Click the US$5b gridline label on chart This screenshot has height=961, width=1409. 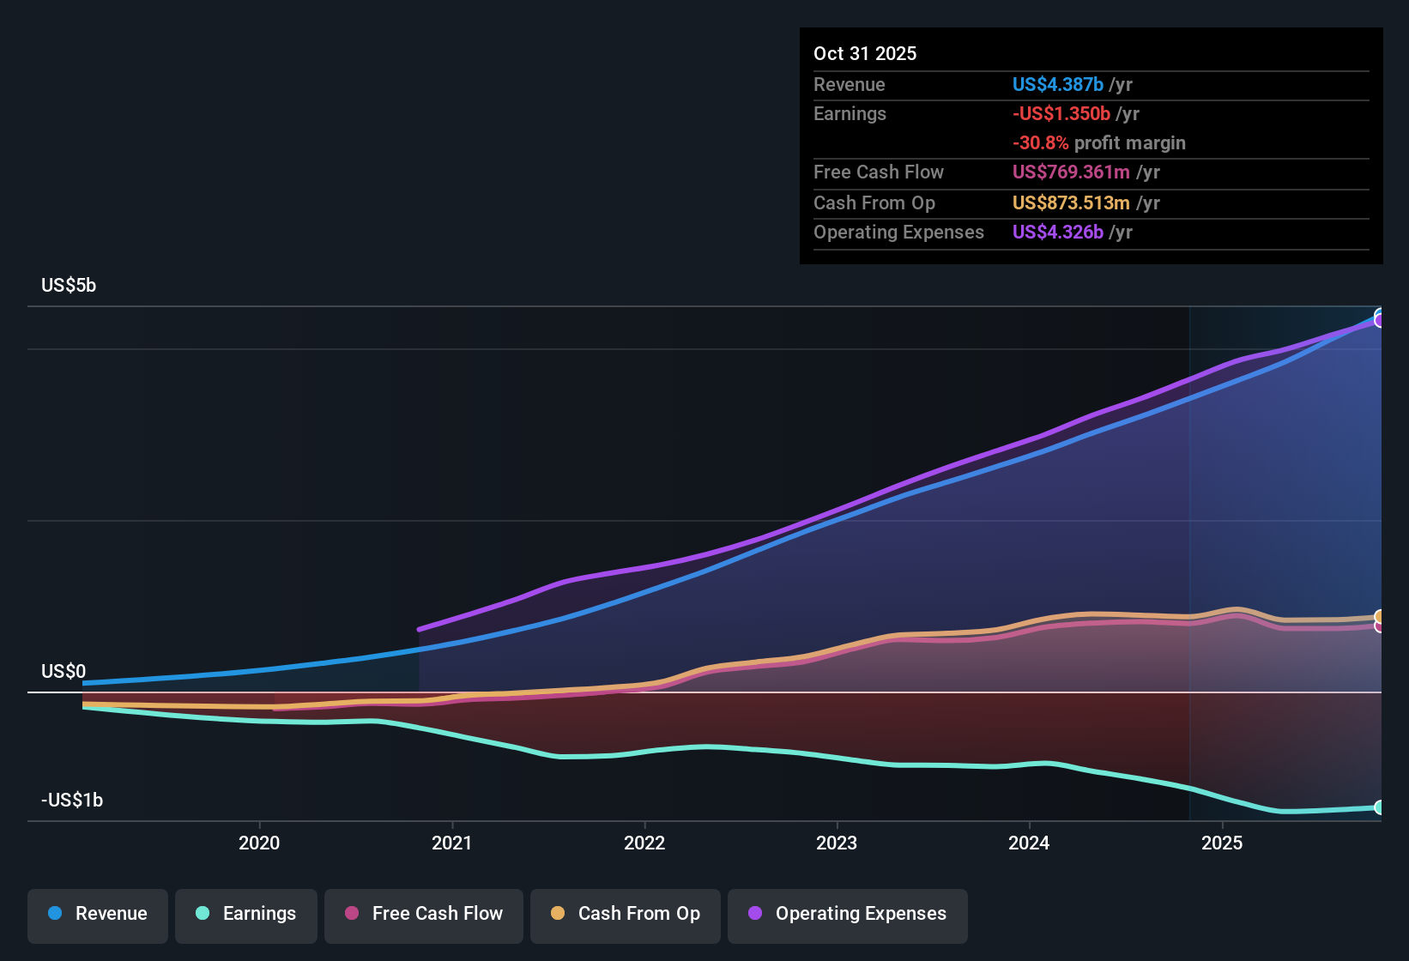pos(68,285)
